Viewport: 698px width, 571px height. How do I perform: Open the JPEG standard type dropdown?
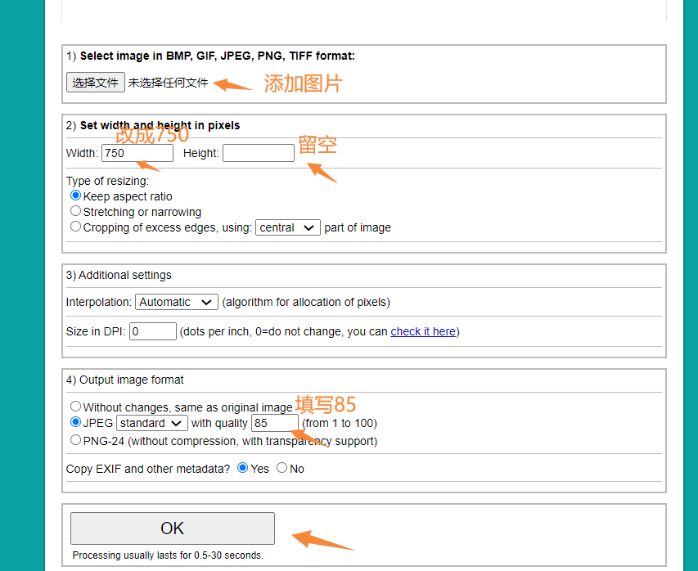(152, 423)
